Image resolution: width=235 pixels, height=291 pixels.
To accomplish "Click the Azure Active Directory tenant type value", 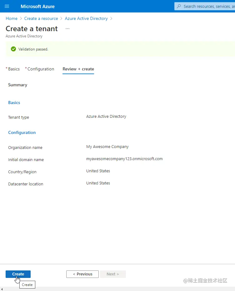I will pos(106,116).
